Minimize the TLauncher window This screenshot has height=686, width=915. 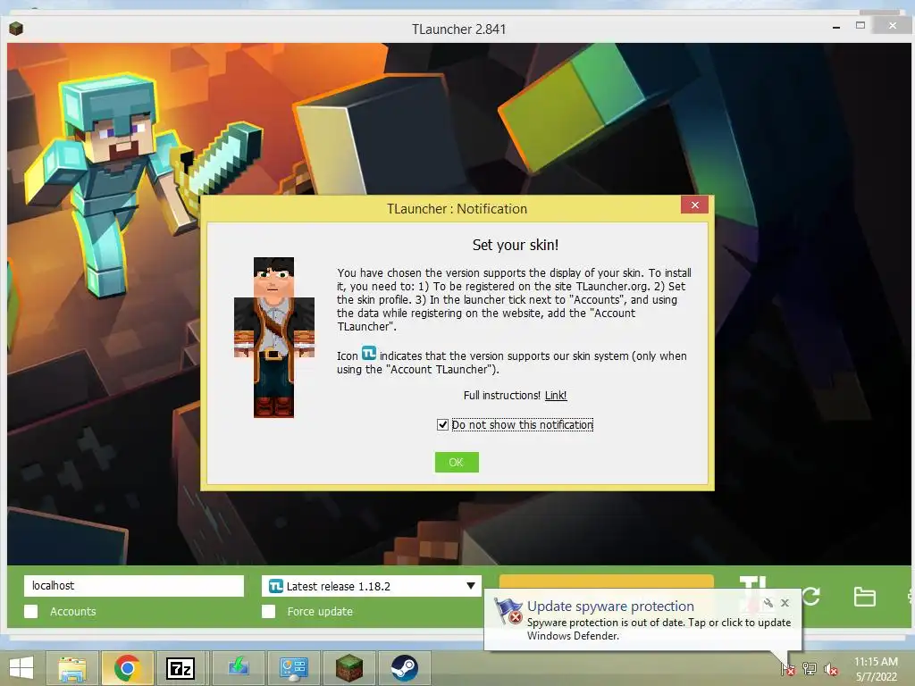(x=836, y=27)
